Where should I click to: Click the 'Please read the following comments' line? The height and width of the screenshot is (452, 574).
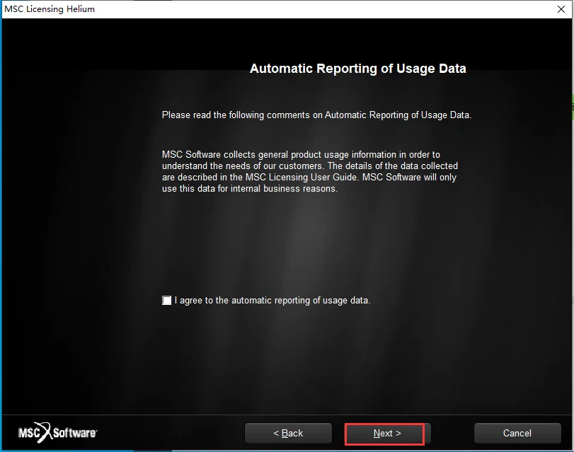pyautogui.click(x=316, y=115)
